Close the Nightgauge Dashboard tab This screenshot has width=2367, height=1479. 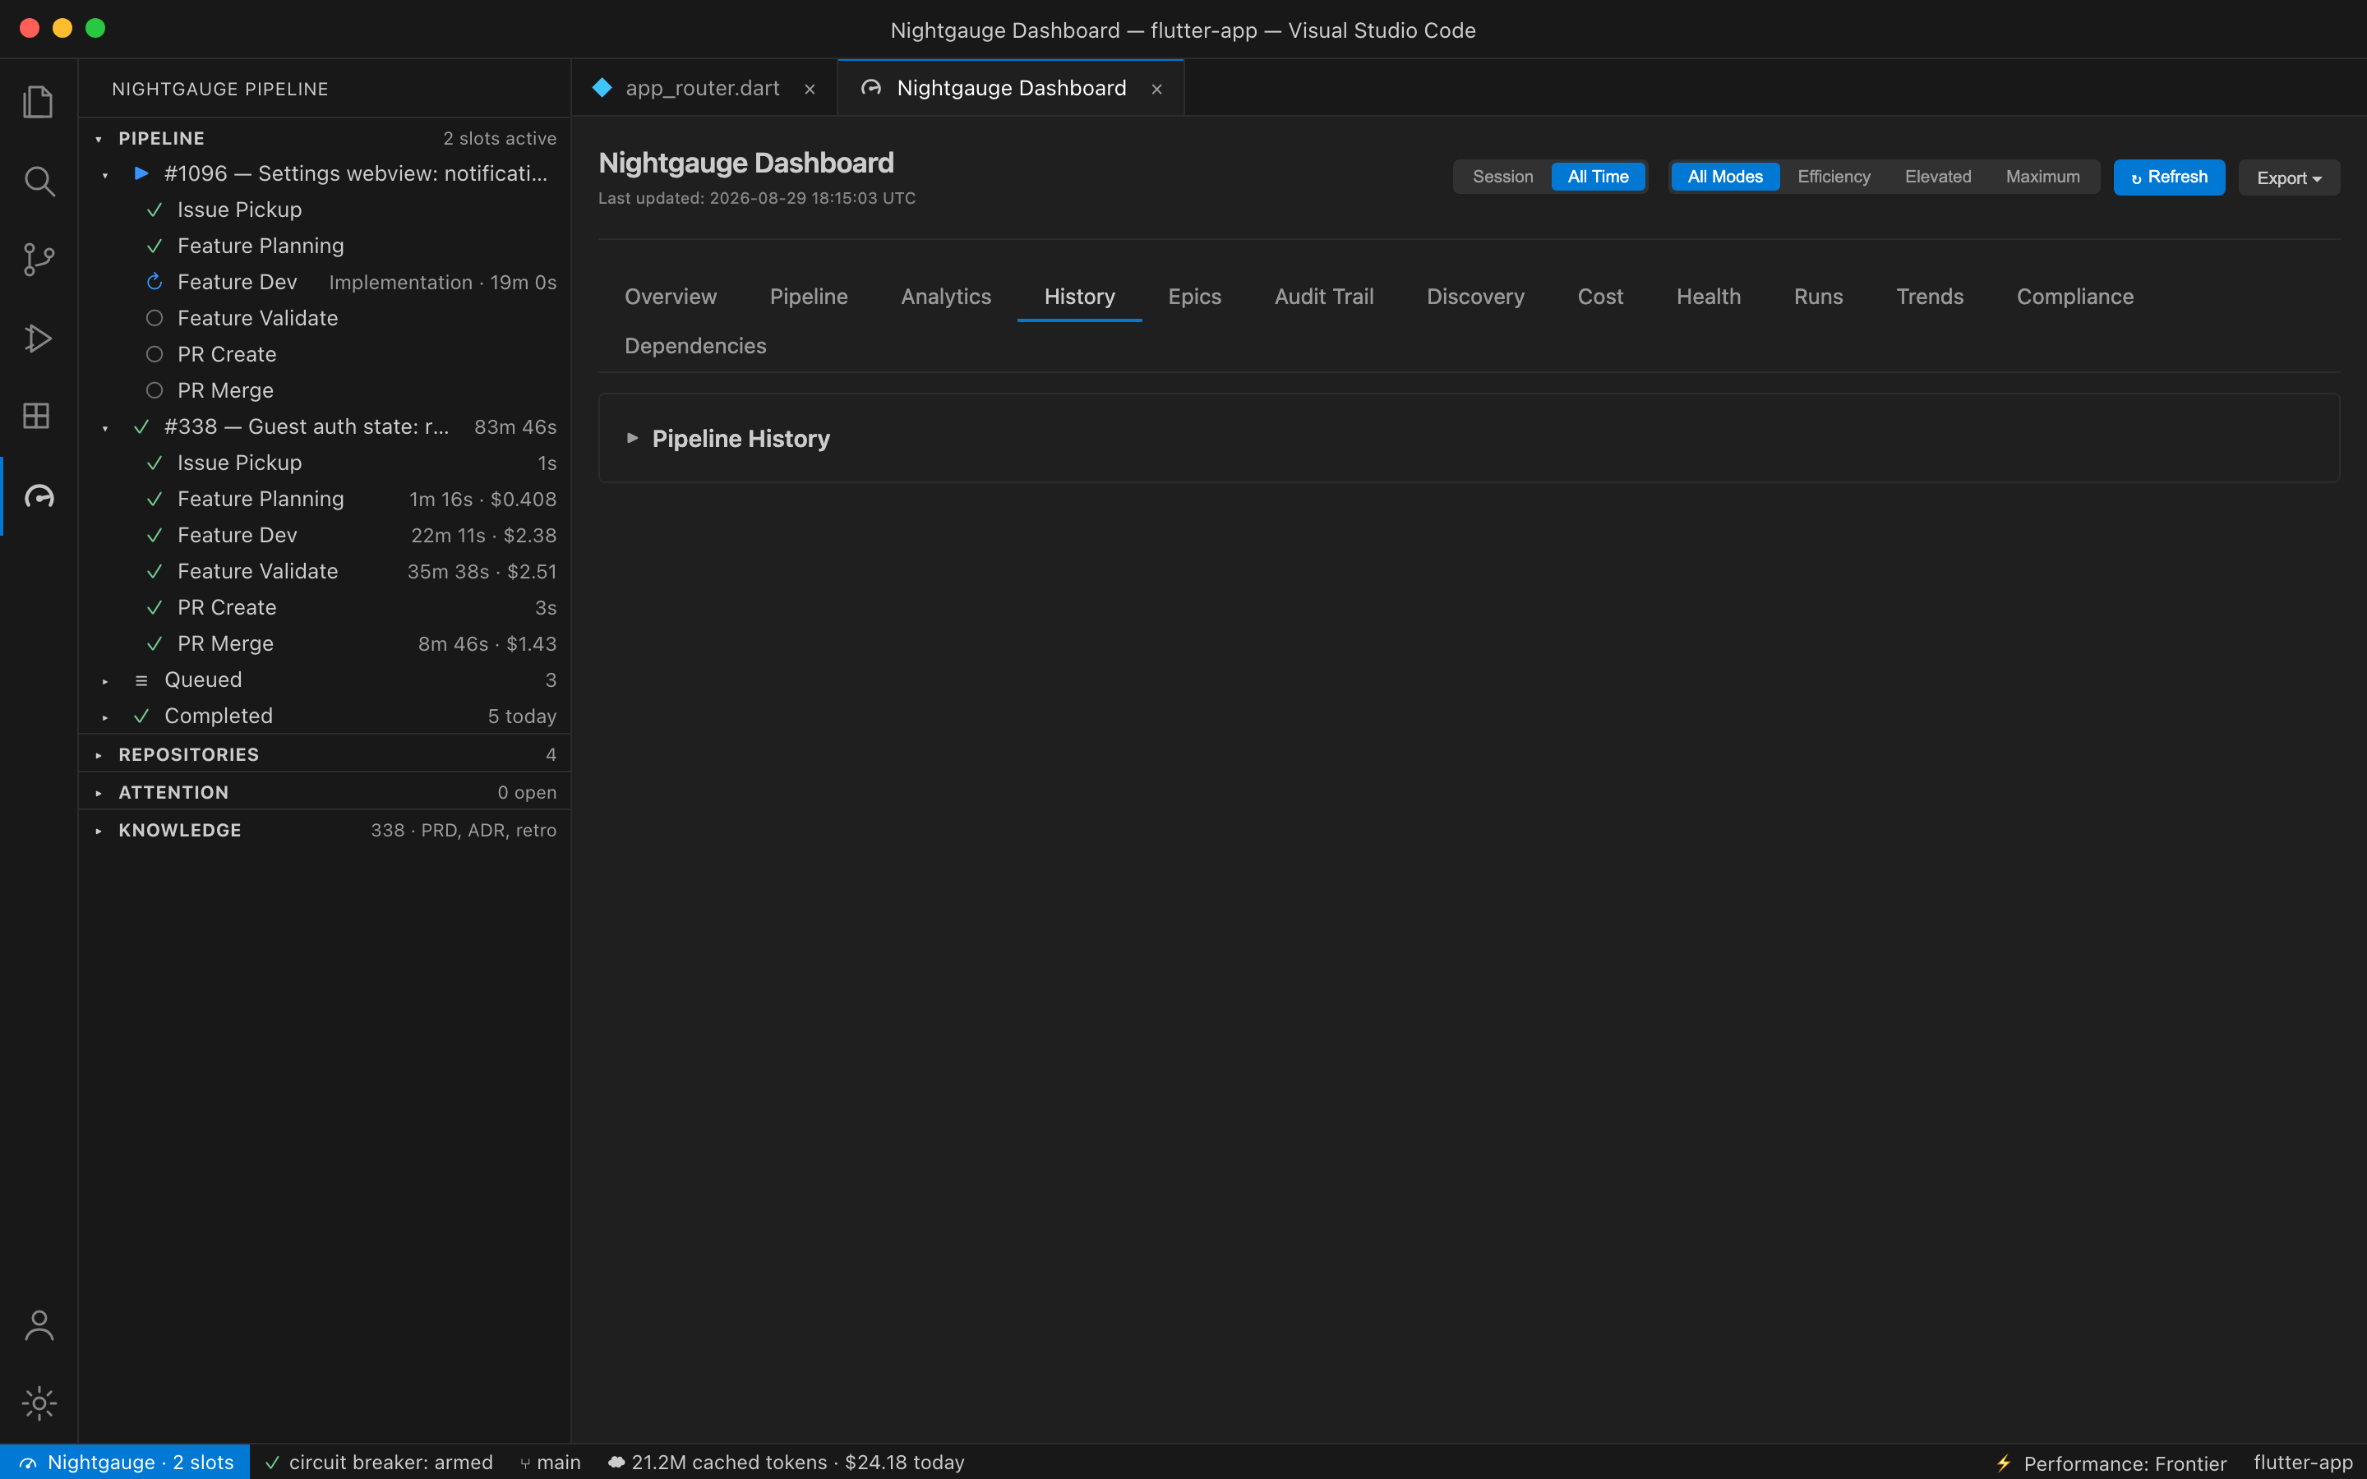click(1157, 89)
